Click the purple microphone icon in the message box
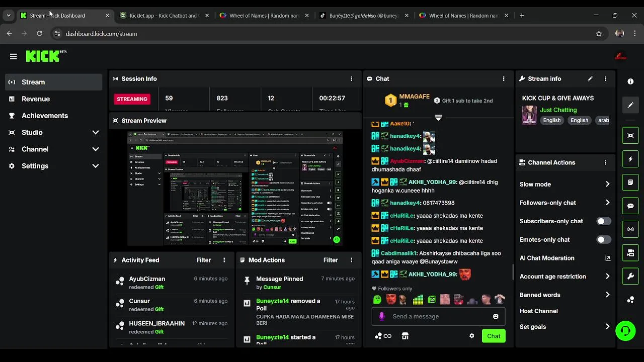This screenshot has width=644, height=362. 382,316
